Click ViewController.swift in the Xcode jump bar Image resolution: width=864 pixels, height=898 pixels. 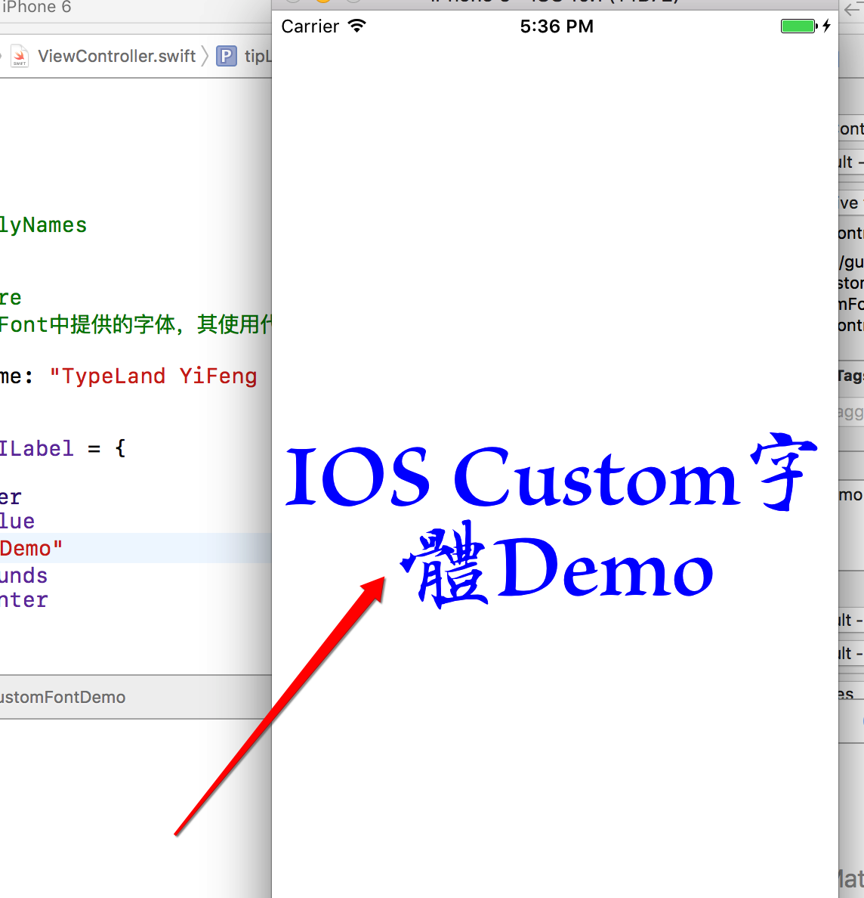click(117, 56)
